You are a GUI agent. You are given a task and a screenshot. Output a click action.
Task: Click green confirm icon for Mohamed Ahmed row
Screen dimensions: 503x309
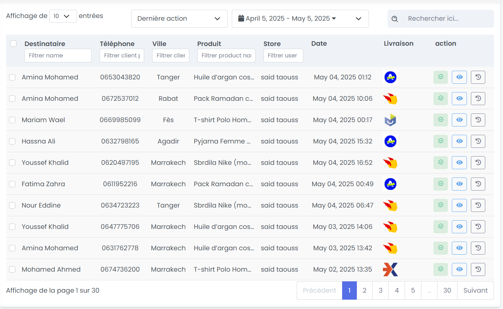point(440,269)
